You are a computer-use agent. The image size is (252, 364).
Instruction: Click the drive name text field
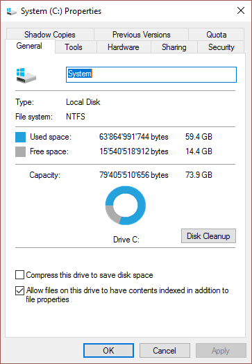151,74
